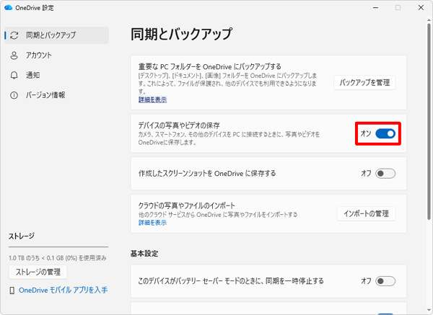This screenshot has height=315, width=433.
Task: Click the クラウドの写真やファイルのインポート title
Action: pos(187,205)
